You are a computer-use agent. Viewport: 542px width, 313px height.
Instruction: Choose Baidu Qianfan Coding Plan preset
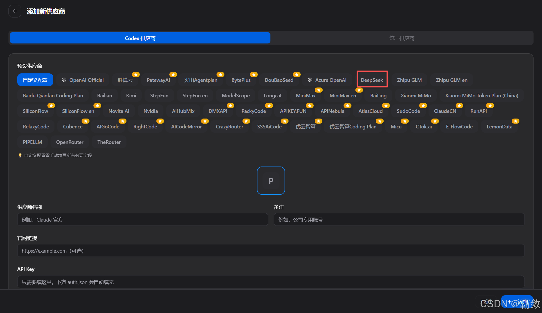coord(53,95)
